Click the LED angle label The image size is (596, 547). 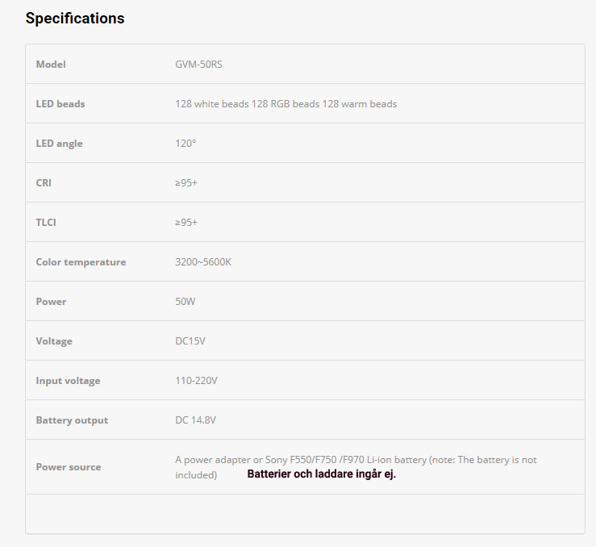pyautogui.click(x=59, y=144)
